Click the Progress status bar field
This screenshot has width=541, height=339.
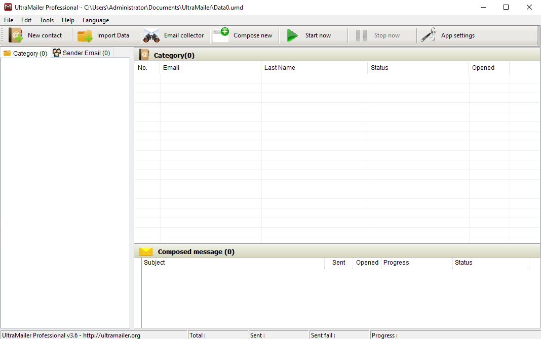(455, 335)
